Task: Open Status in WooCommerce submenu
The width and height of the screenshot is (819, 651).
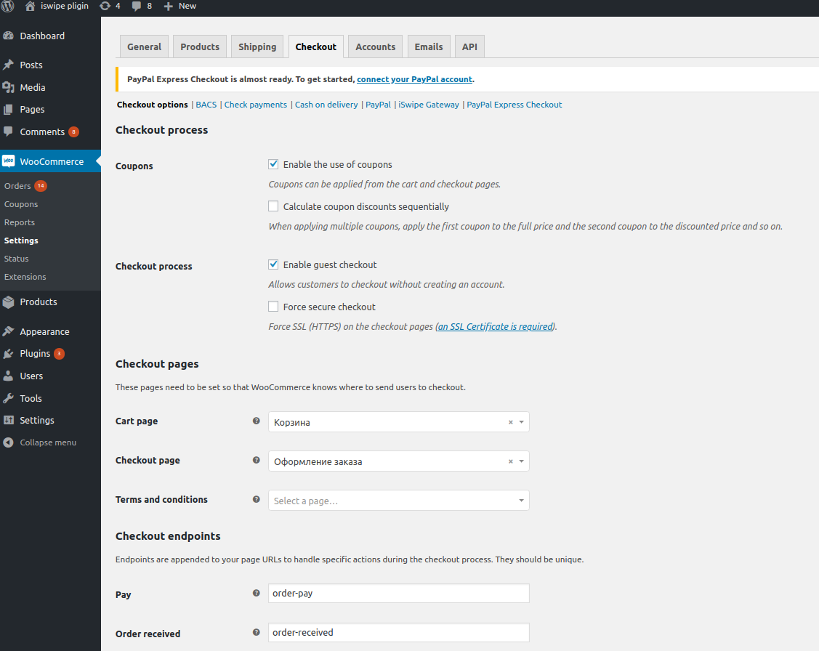Action: point(16,259)
